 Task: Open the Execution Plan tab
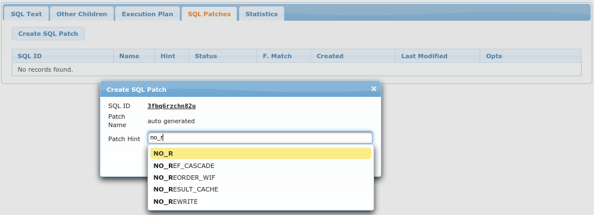click(148, 14)
